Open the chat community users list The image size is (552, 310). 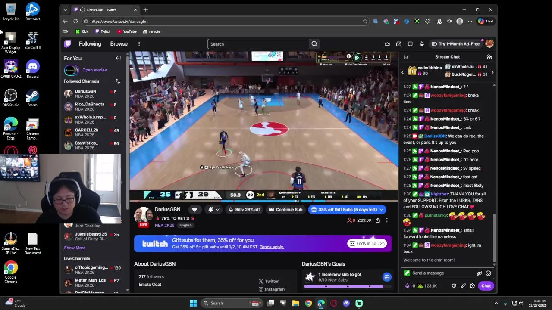pyautogui.click(x=489, y=57)
